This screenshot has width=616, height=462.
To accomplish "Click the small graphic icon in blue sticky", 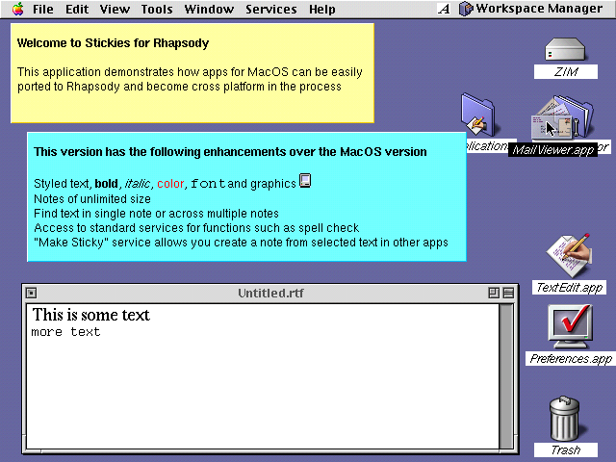I will tap(305, 181).
